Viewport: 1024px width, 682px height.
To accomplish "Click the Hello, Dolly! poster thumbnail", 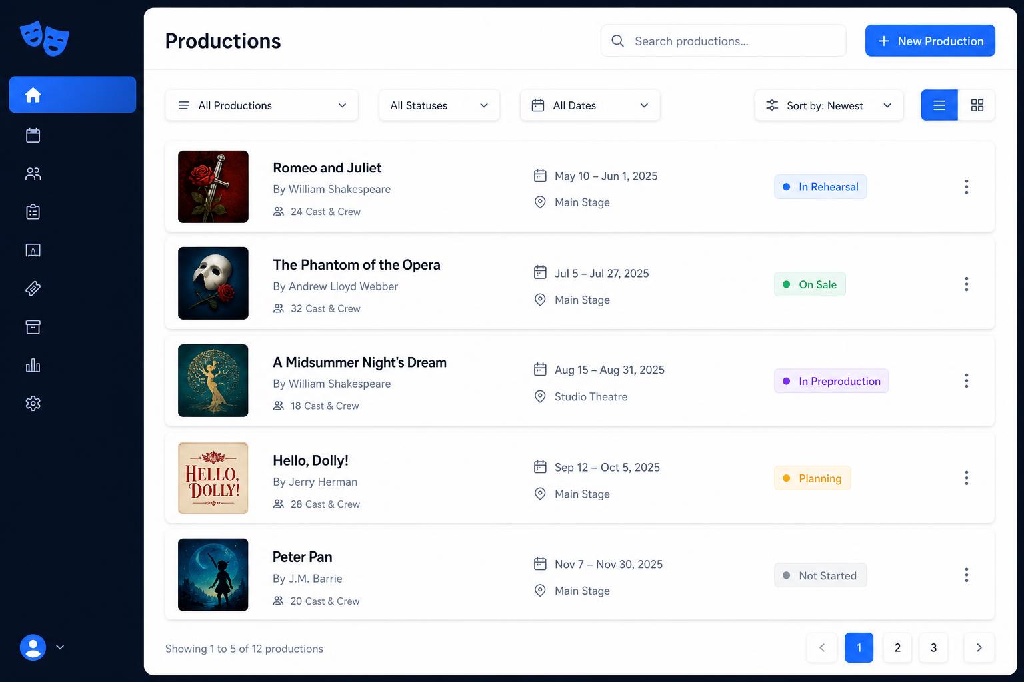I will pyautogui.click(x=213, y=478).
